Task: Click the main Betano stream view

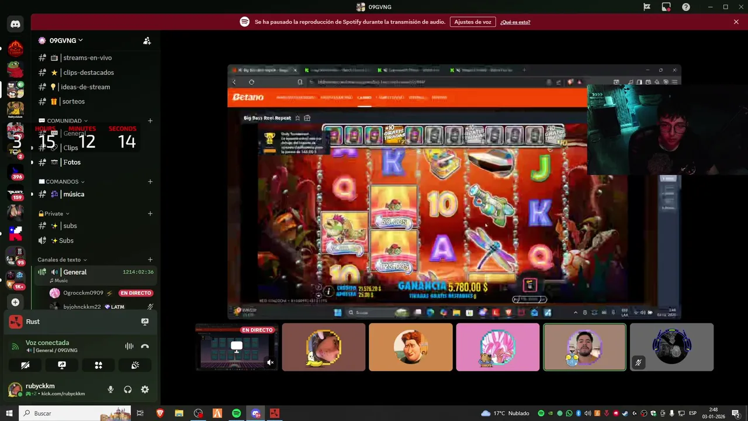Action: (454, 192)
